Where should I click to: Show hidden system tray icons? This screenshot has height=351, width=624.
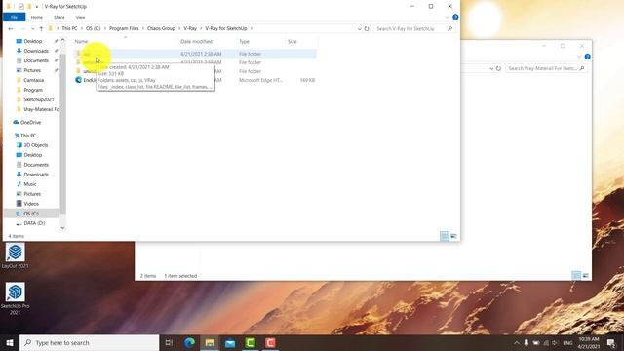[x=517, y=342]
